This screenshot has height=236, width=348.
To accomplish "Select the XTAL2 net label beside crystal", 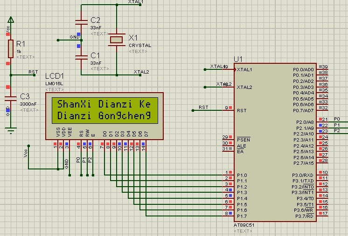I will pos(141,72).
